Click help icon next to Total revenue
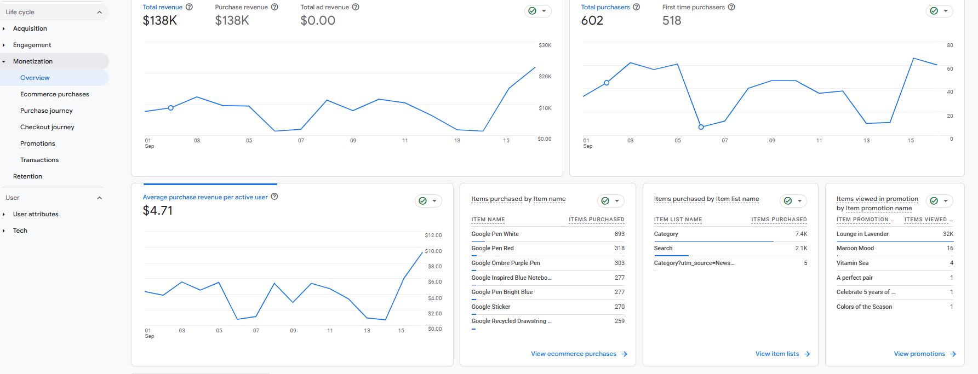 (x=189, y=7)
